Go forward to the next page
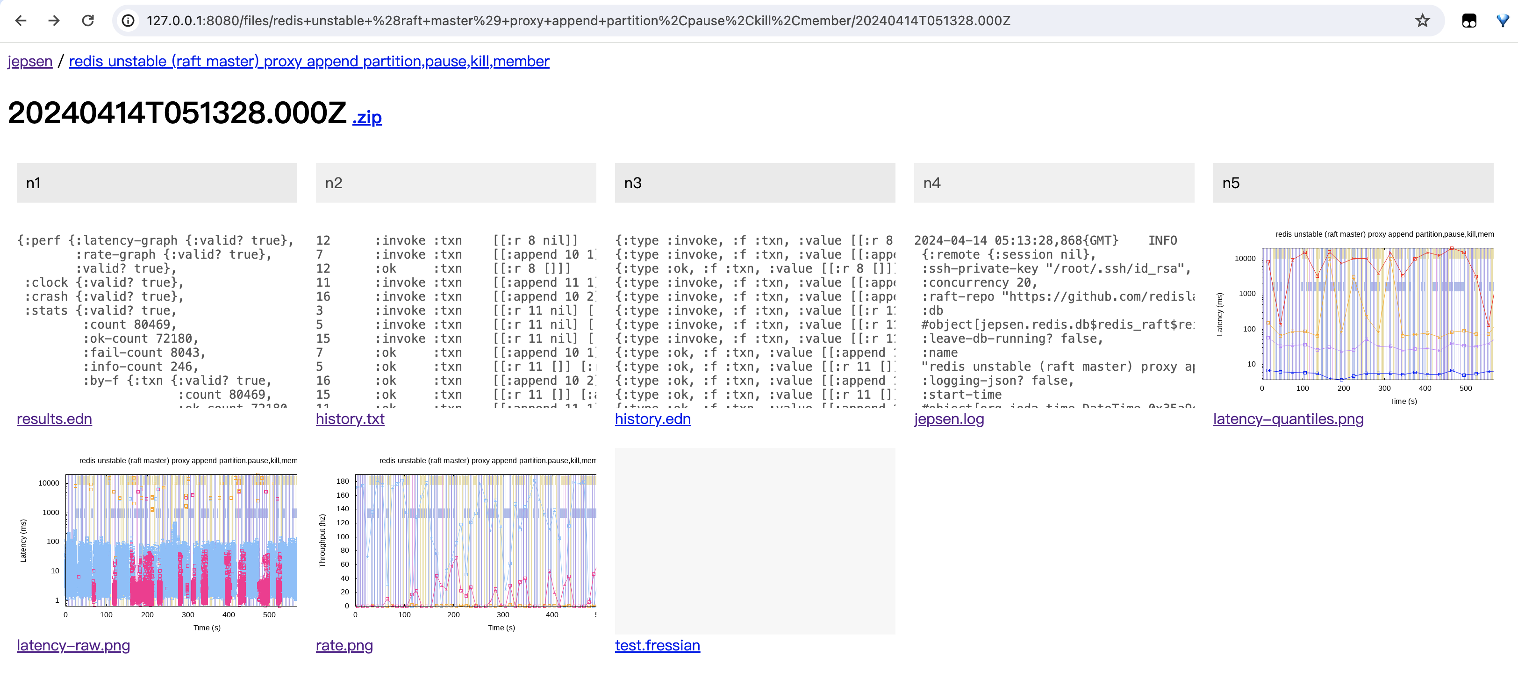1518x677 pixels. (54, 21)
